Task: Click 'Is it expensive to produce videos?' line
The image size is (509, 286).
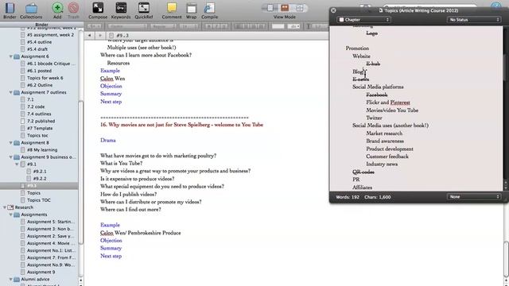Action: coord(137,179)
